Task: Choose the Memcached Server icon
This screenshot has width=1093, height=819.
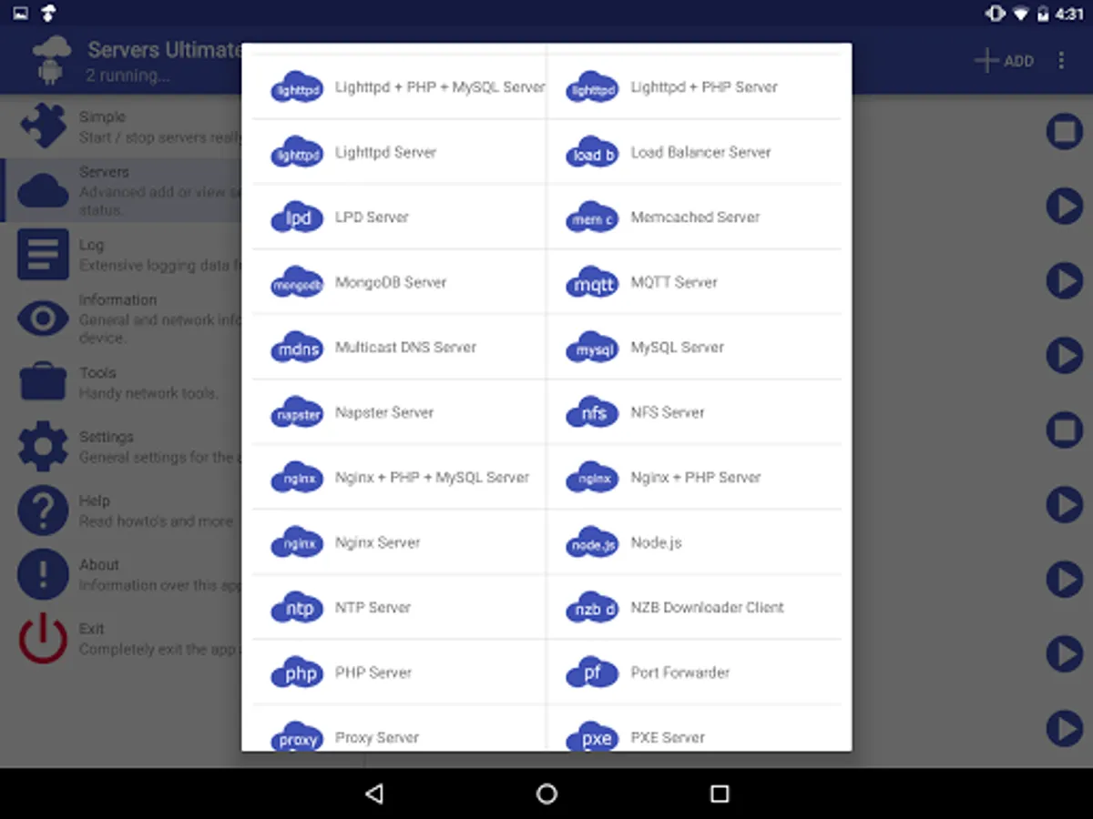Action: click(593, 217)
